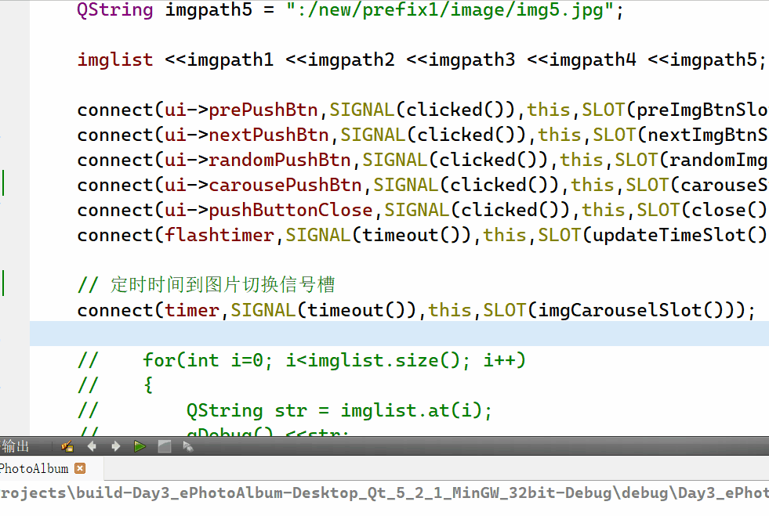The width and height of the screenshot is (769, 516).
Task: Click the ui->pushButtonClose connect line
Action: pyautogui.click(x=423, y=210)
